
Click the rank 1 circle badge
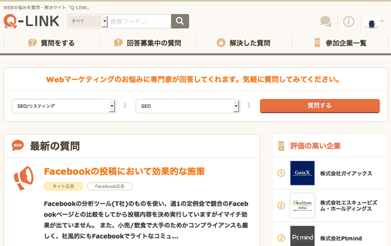[x=281, y=173]
